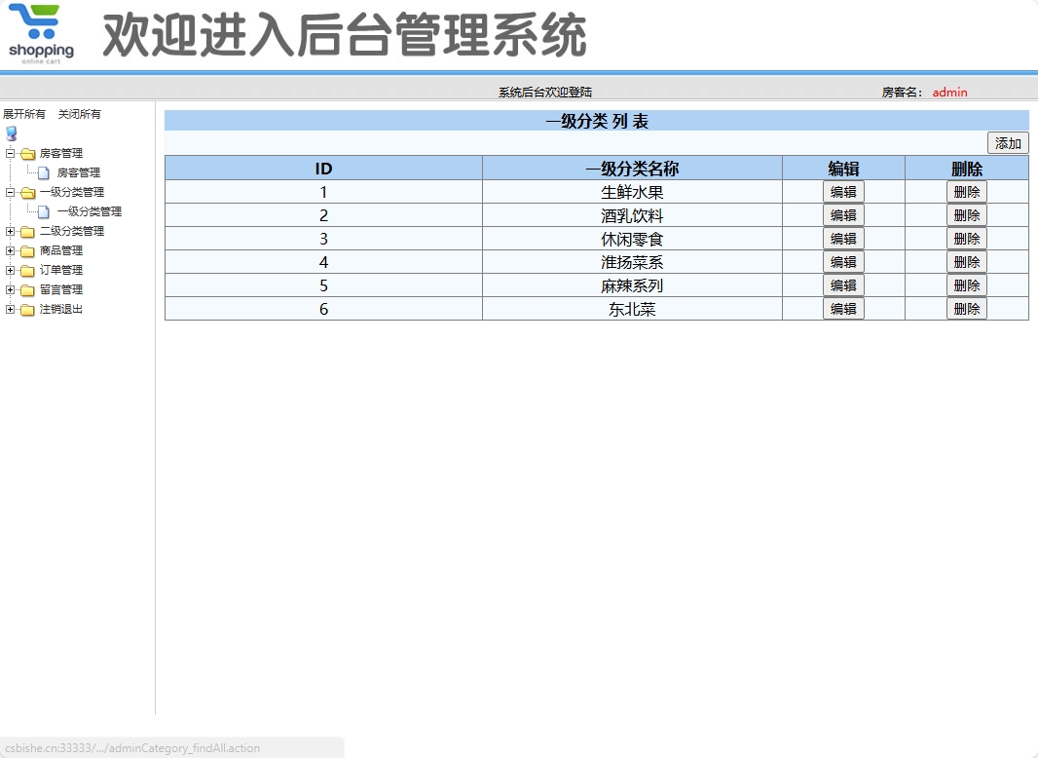
Task: Delete the 淮扬菜系 category
Action: point(967,262)
